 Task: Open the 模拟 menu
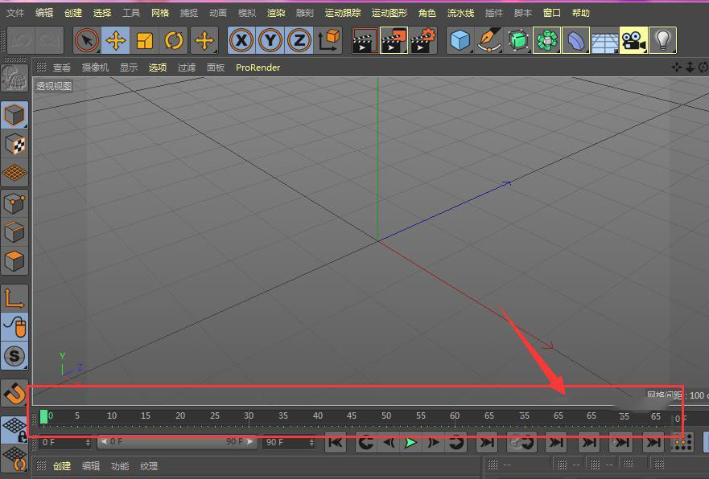click(247, 13)
